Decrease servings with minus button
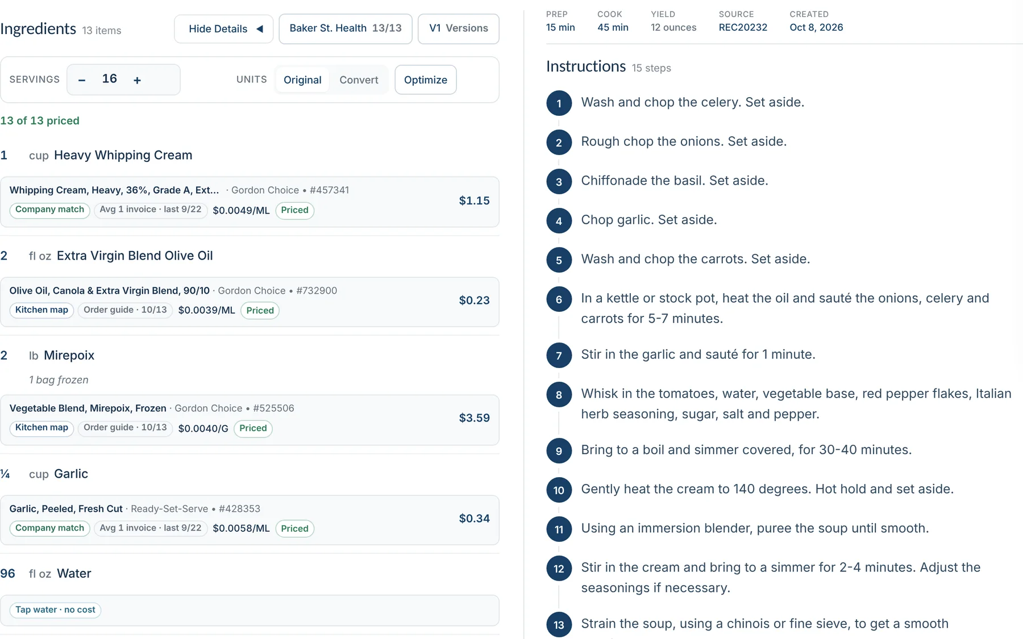Screen dimensions: 1023x639 (x=82, y=80)
